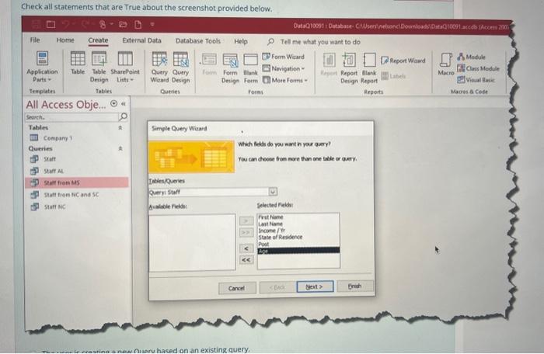Select the Staff from MS query

[x=77, y=182]
